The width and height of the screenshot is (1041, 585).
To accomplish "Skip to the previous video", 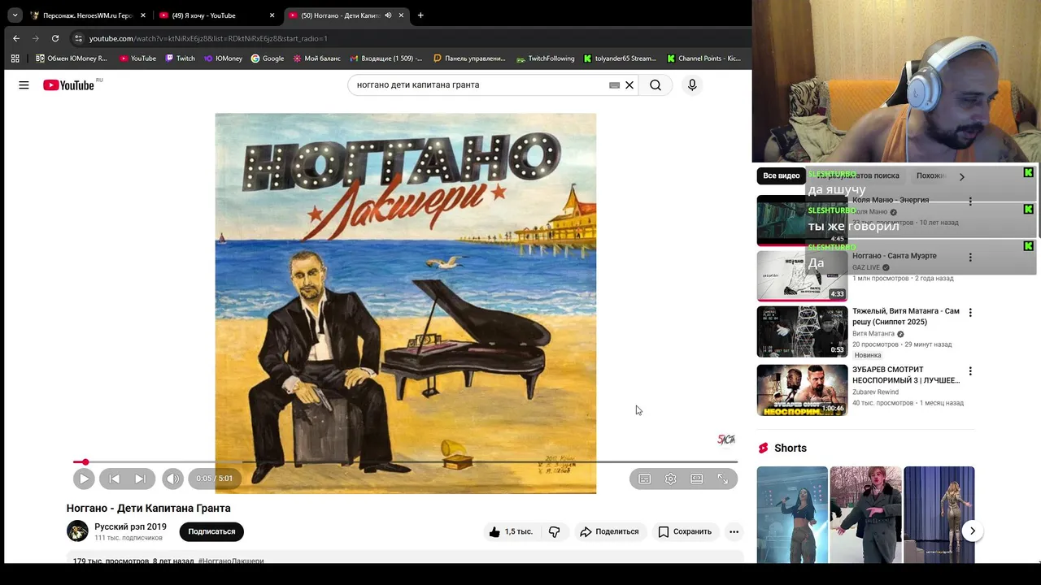I will tap(115, 479).
